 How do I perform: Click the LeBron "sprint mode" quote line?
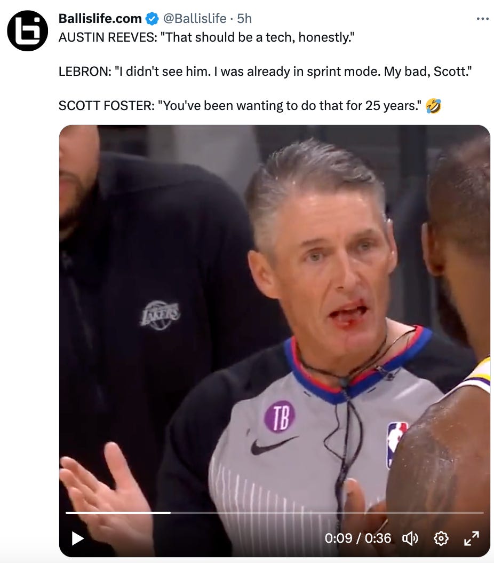pos(265,72)
